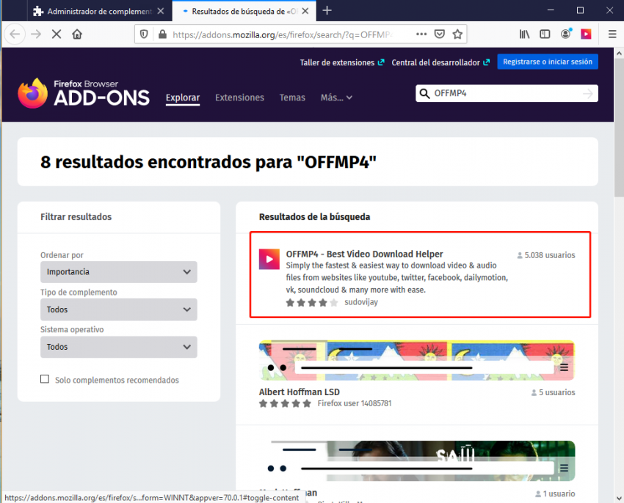Click the OFFMP4 extension toolbar icon
The width and height of the screenshot is (624, 503).
(x=586, y=34)
